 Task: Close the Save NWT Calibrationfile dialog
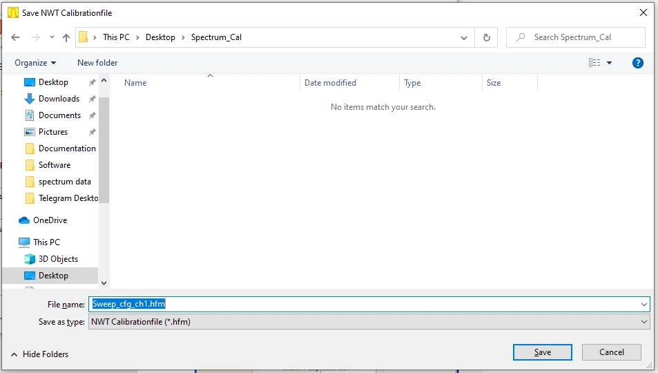(644, 12)
